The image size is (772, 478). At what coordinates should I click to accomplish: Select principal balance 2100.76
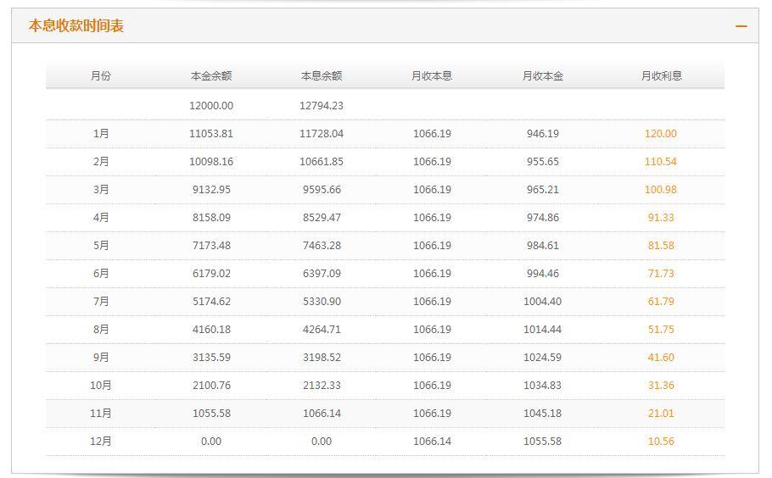tap(211, 386)
